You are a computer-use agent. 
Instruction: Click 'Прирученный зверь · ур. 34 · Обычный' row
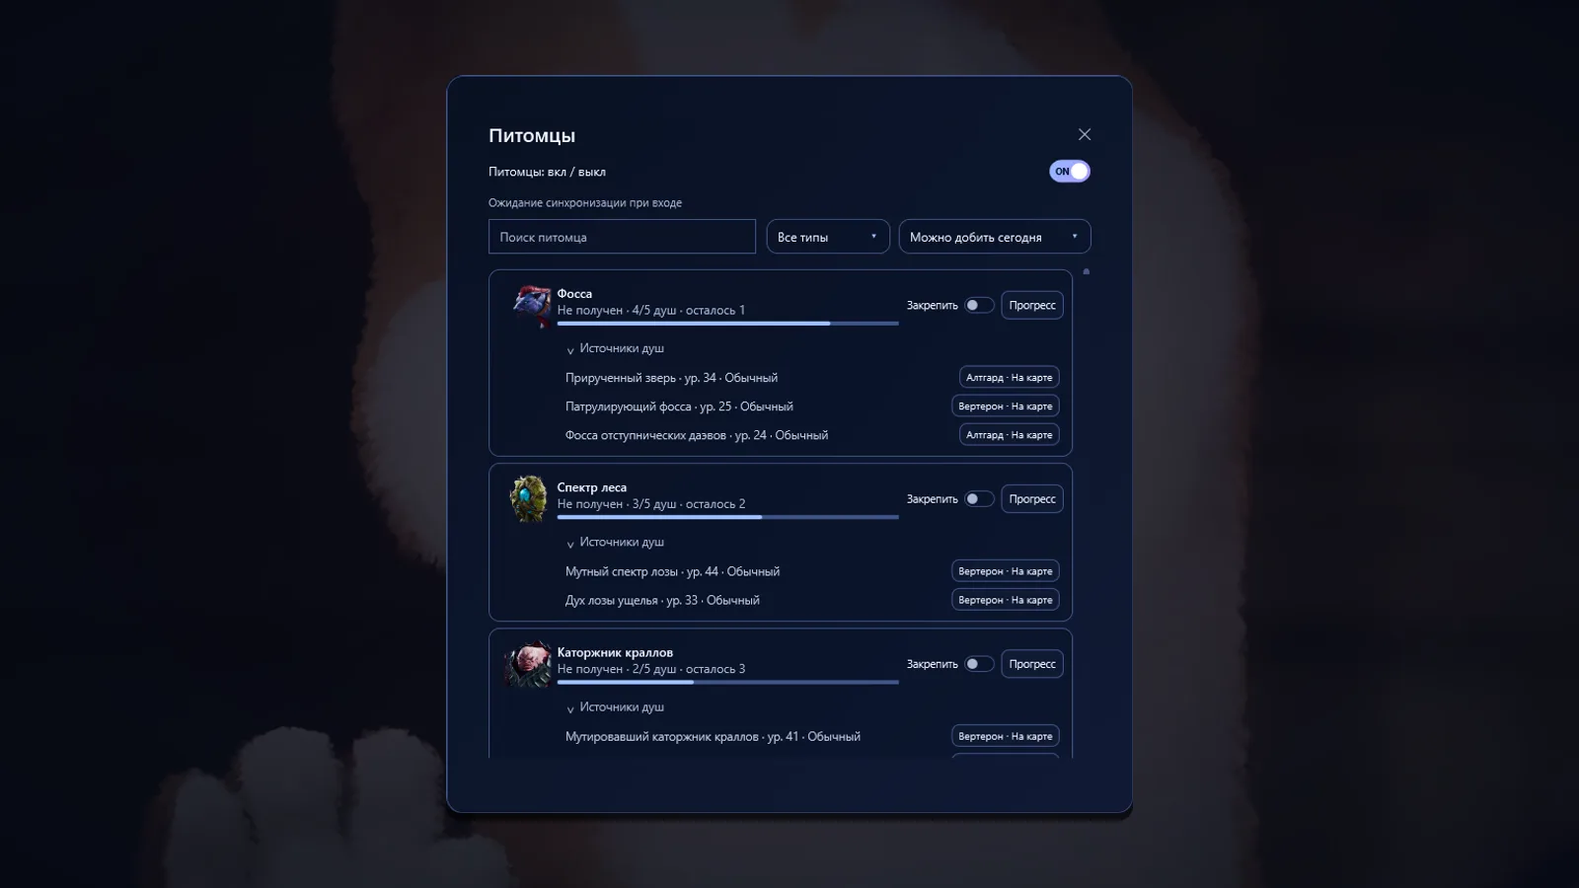click(x=671, y=378)
